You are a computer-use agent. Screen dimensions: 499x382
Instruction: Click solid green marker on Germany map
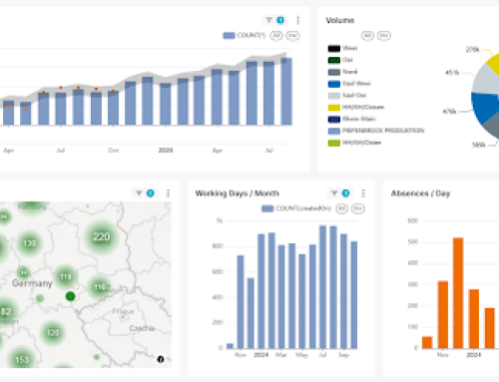[70, 296]
